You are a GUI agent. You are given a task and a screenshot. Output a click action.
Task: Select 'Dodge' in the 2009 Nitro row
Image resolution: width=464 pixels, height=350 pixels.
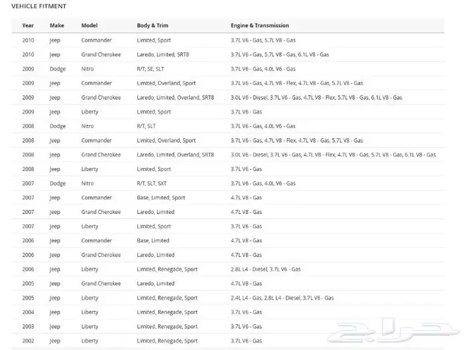(x=58, y=69)
